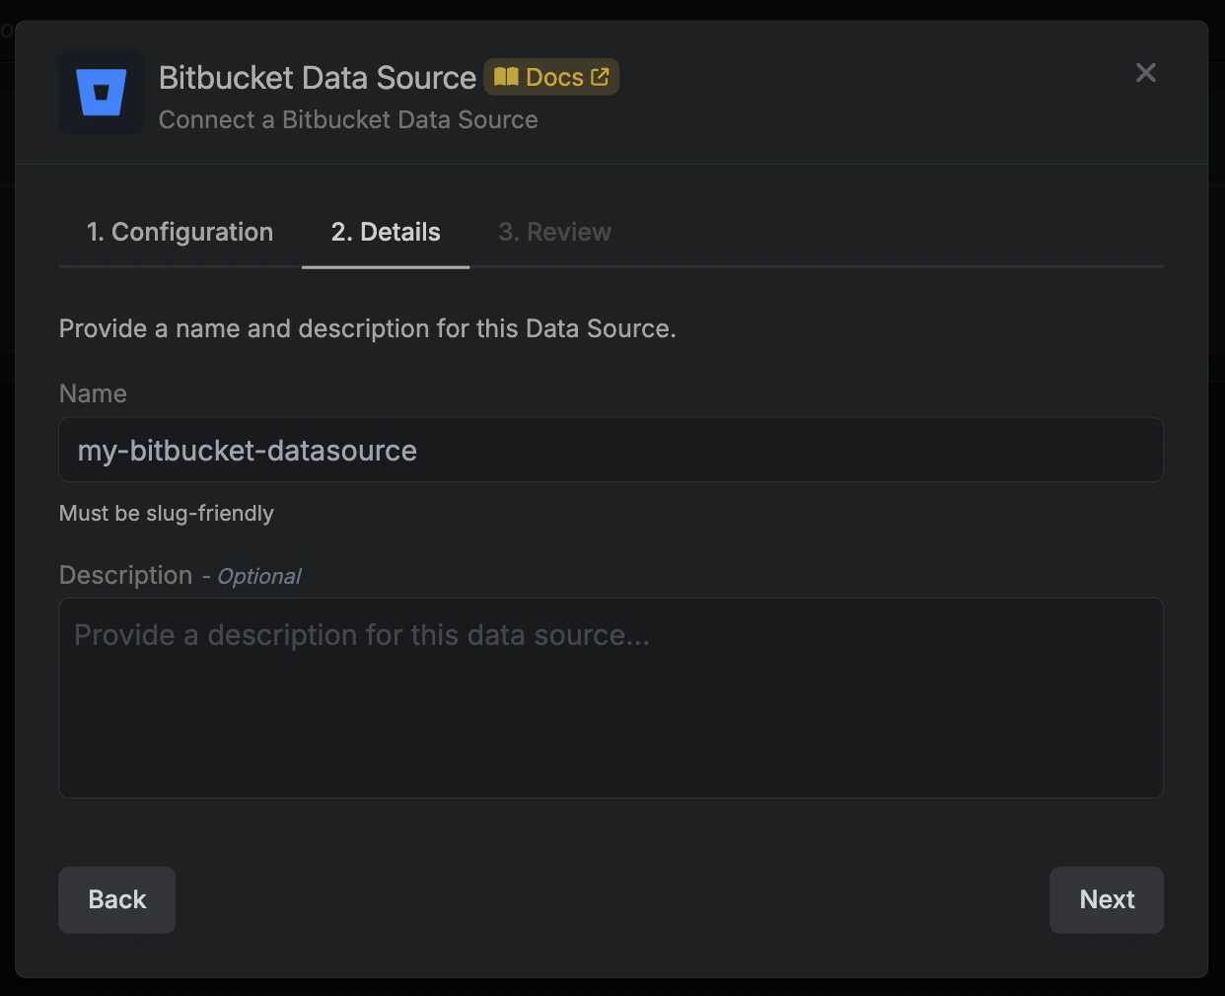Viewport: 1225px width, 996px height.
Task: Select the 2. Details tab
Action: [386, 233]
